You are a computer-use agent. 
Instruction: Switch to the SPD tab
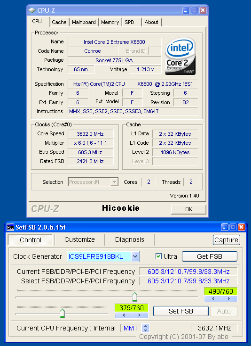click(x=129, y=22)
